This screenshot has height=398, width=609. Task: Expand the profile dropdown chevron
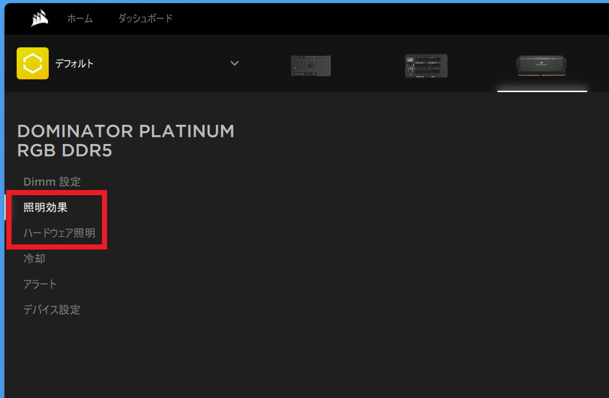[x=235, y=63]
